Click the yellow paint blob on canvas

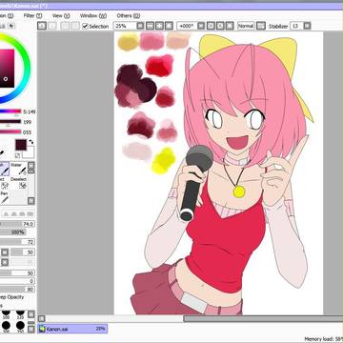[164, 160]
